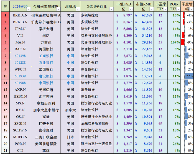Select the 英国 registration cell for HSBC
The height and width of the screenshot is (154, 194).
70,96
